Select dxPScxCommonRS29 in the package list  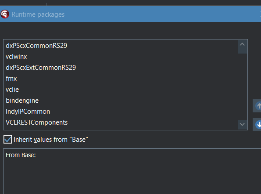pos(36,46)
